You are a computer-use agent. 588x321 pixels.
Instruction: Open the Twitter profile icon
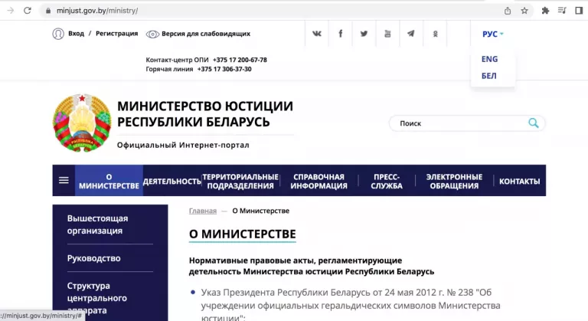(x=364, y=34)
